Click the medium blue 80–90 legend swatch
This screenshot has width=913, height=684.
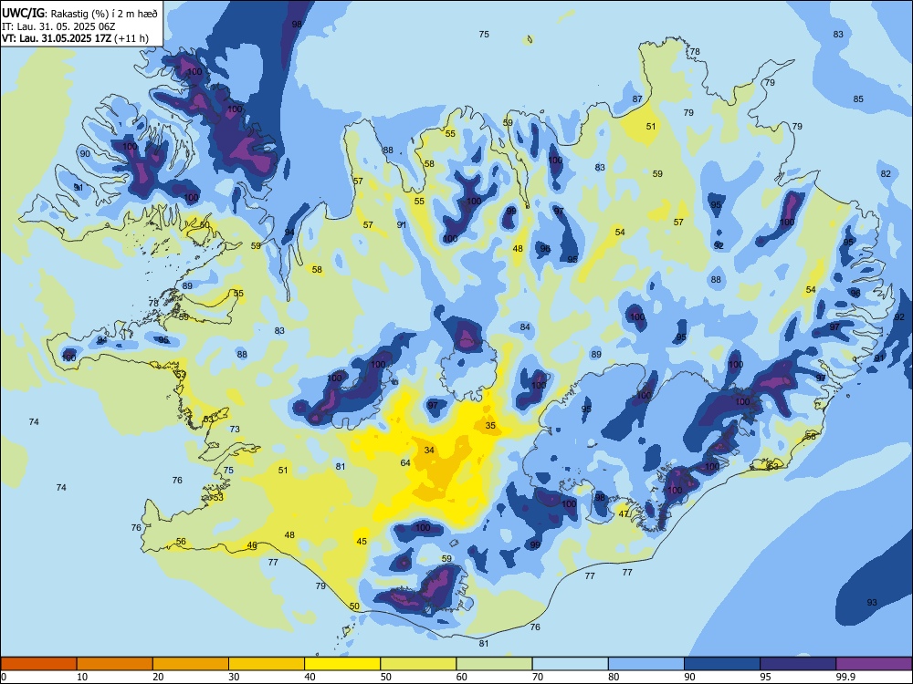[646, 664]
